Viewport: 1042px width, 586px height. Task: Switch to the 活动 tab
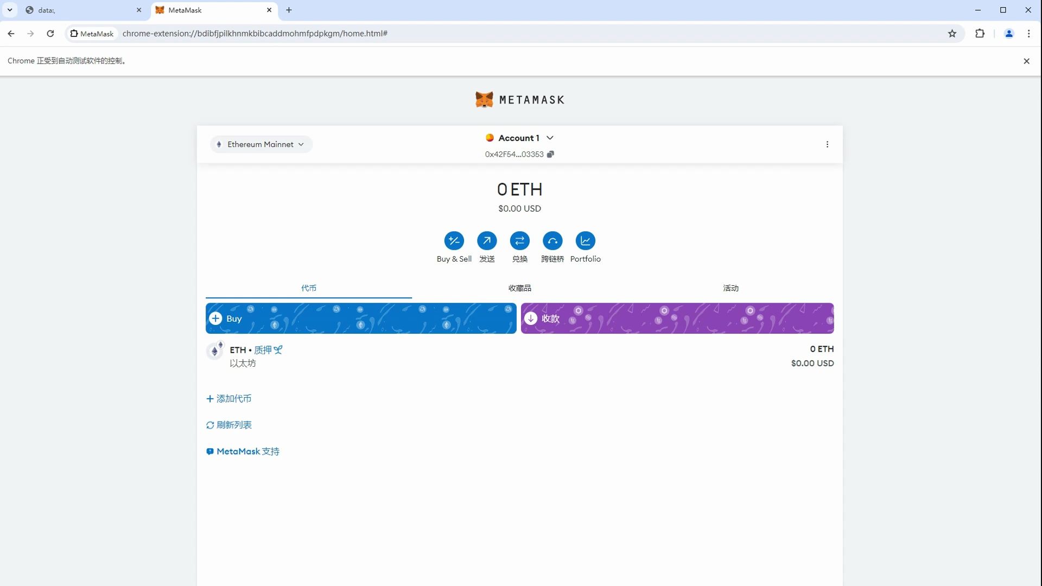point(730,288)
